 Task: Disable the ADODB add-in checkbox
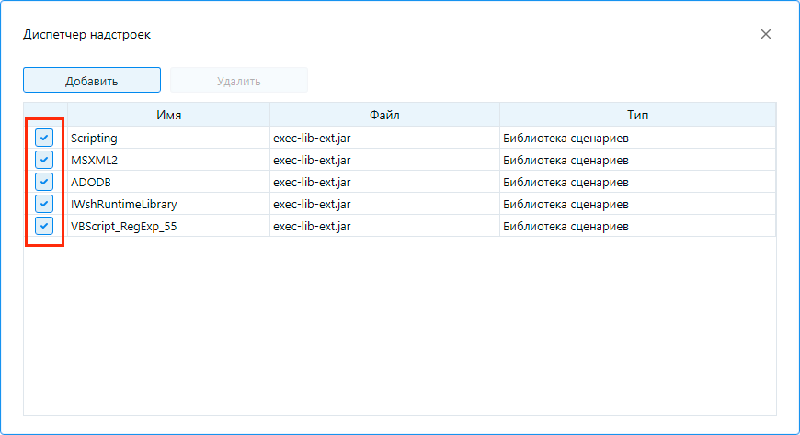pos(44,182)
